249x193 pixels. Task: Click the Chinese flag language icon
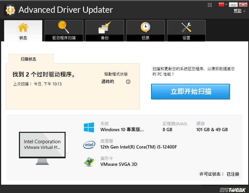pyautogui.click(x=221, y=5)
